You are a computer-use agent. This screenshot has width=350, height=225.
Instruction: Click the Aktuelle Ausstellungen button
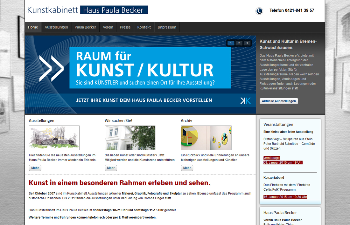(279, 101)
